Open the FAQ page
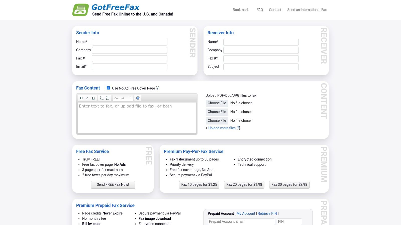This screenshot has height=225, width=401. [x=260, y=10]
